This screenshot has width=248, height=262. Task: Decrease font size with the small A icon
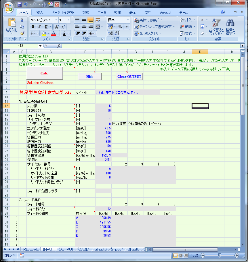(63, 27)
